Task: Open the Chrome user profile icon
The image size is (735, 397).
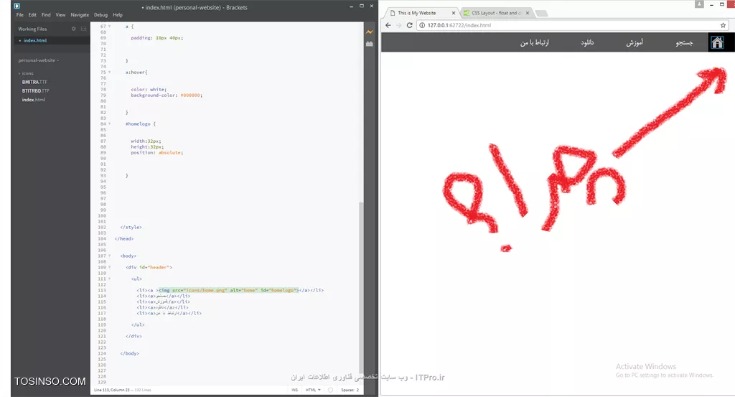Action: tap(699, 4)
